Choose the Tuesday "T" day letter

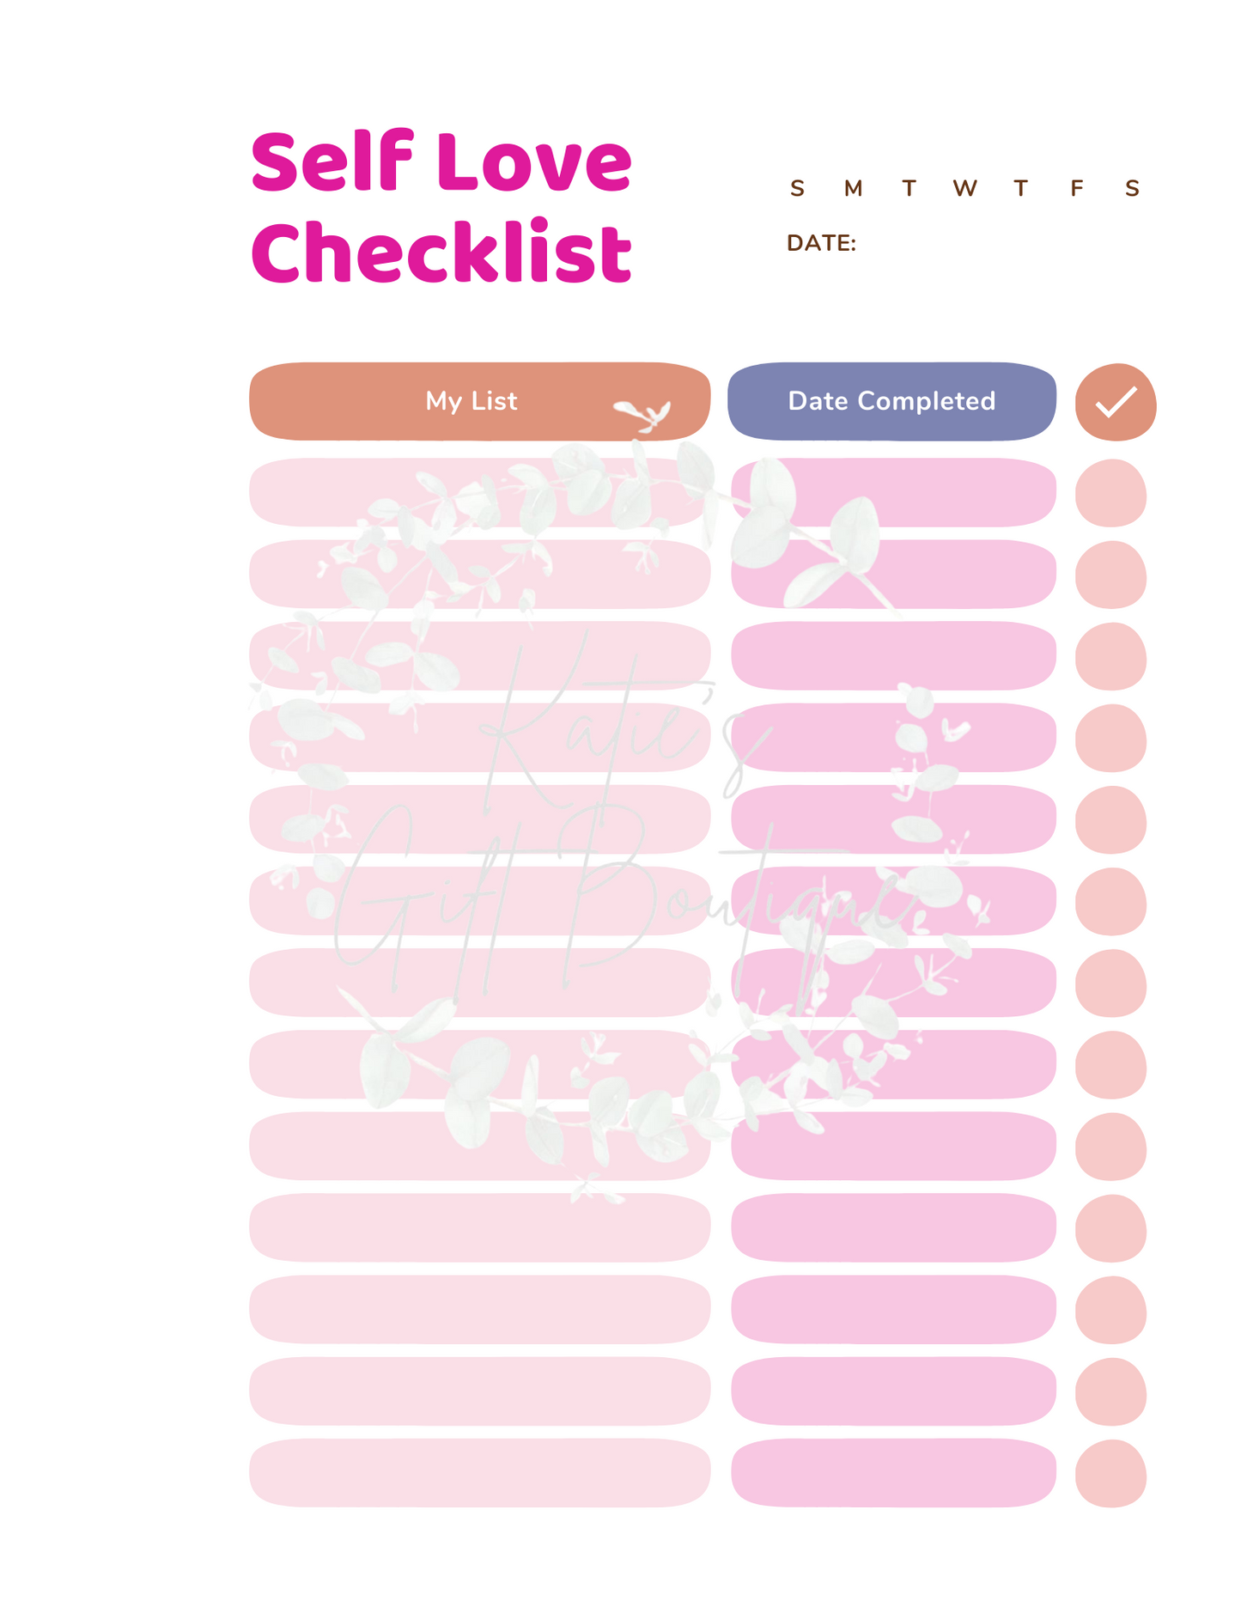(909, 188)
